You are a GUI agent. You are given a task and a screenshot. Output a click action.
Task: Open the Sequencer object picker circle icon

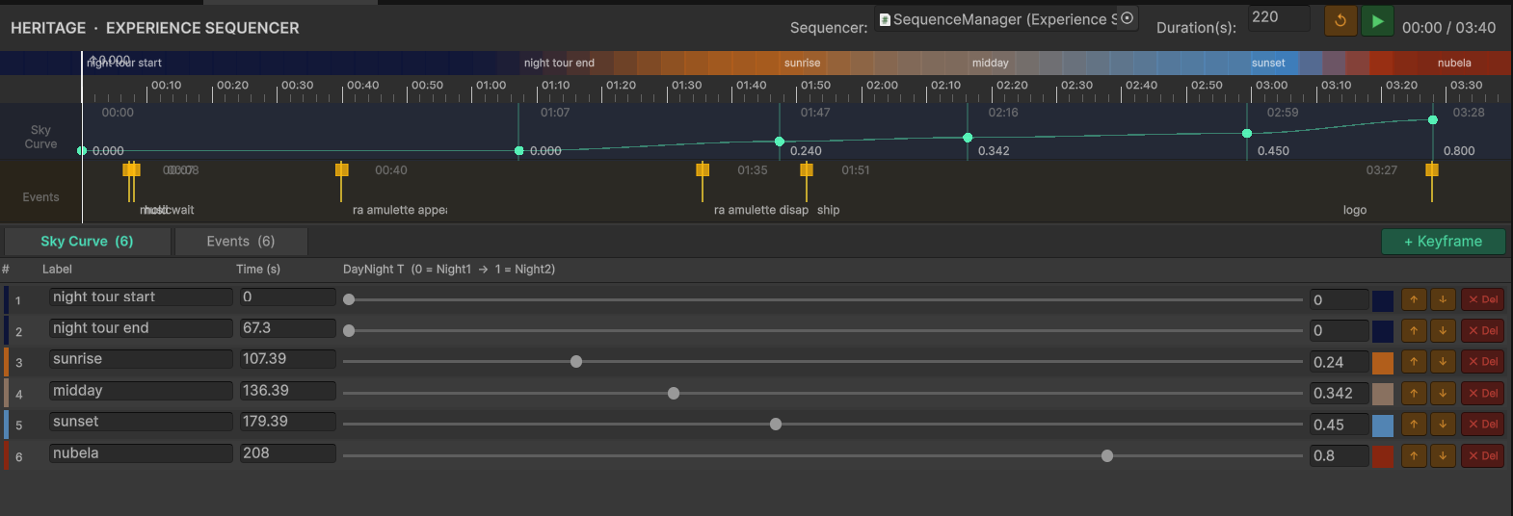point(1127,18)
